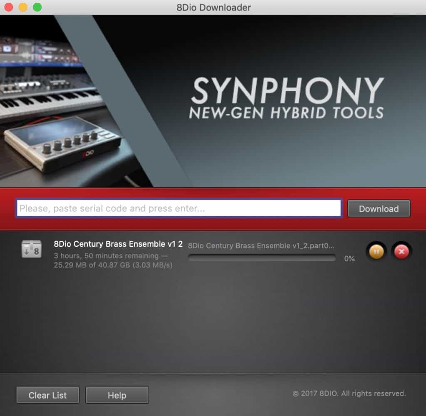Click the download package archive icon
This screenshot has width=426, height=416.
click(x=32, y=249)
